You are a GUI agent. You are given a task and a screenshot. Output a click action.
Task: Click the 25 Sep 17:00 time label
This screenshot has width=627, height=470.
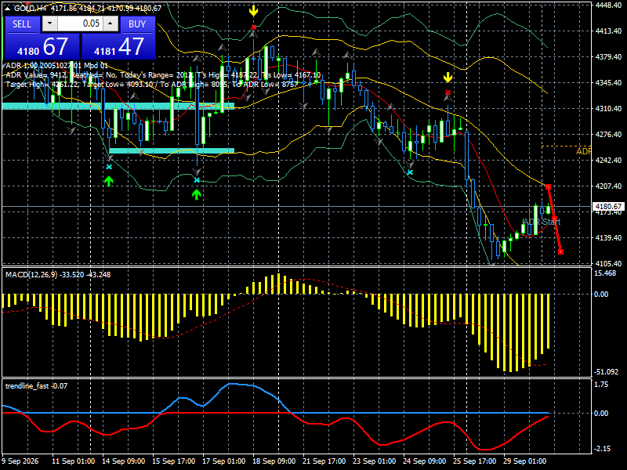(475, 461)
